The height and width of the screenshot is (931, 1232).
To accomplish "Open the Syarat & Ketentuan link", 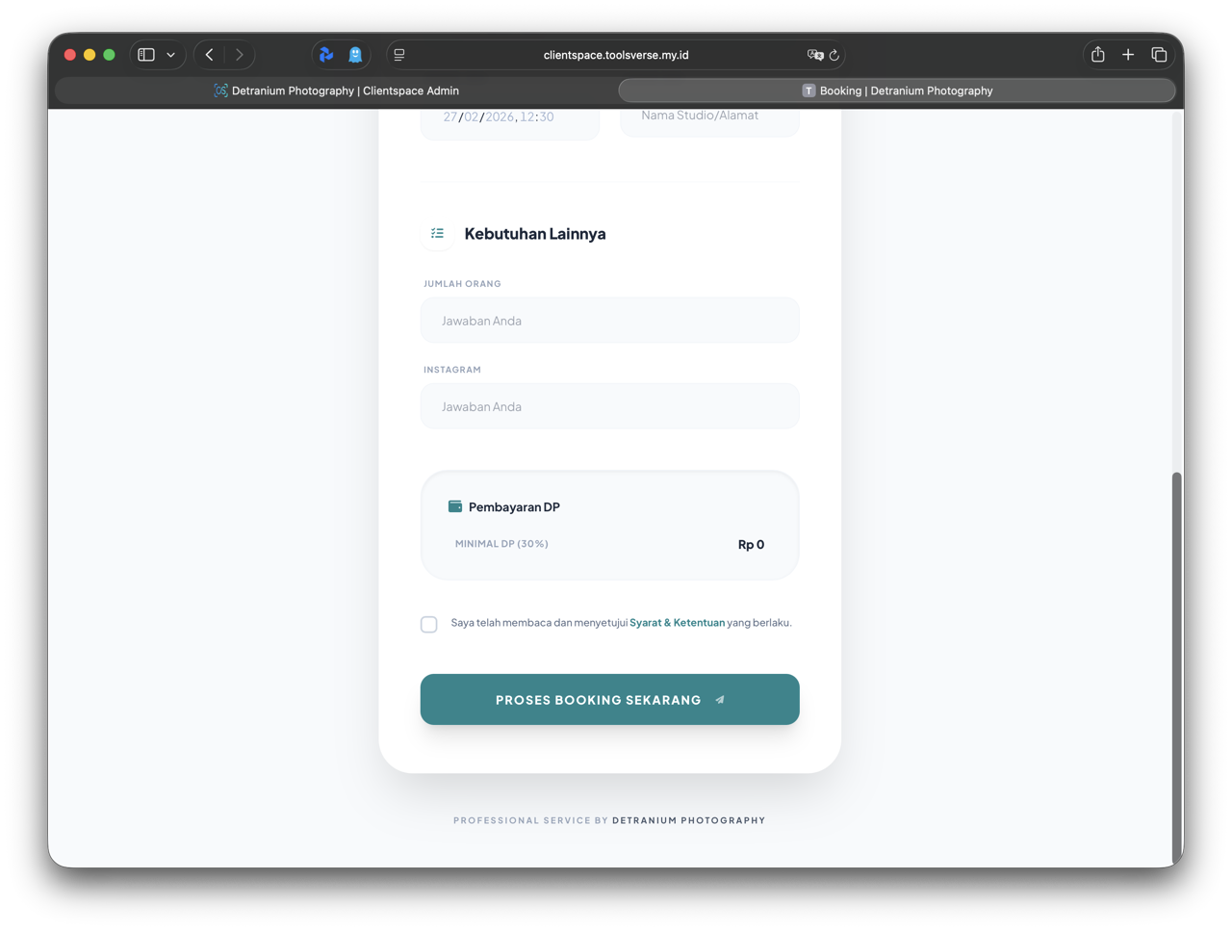I will pyautogui.click(x=677, y=623).
